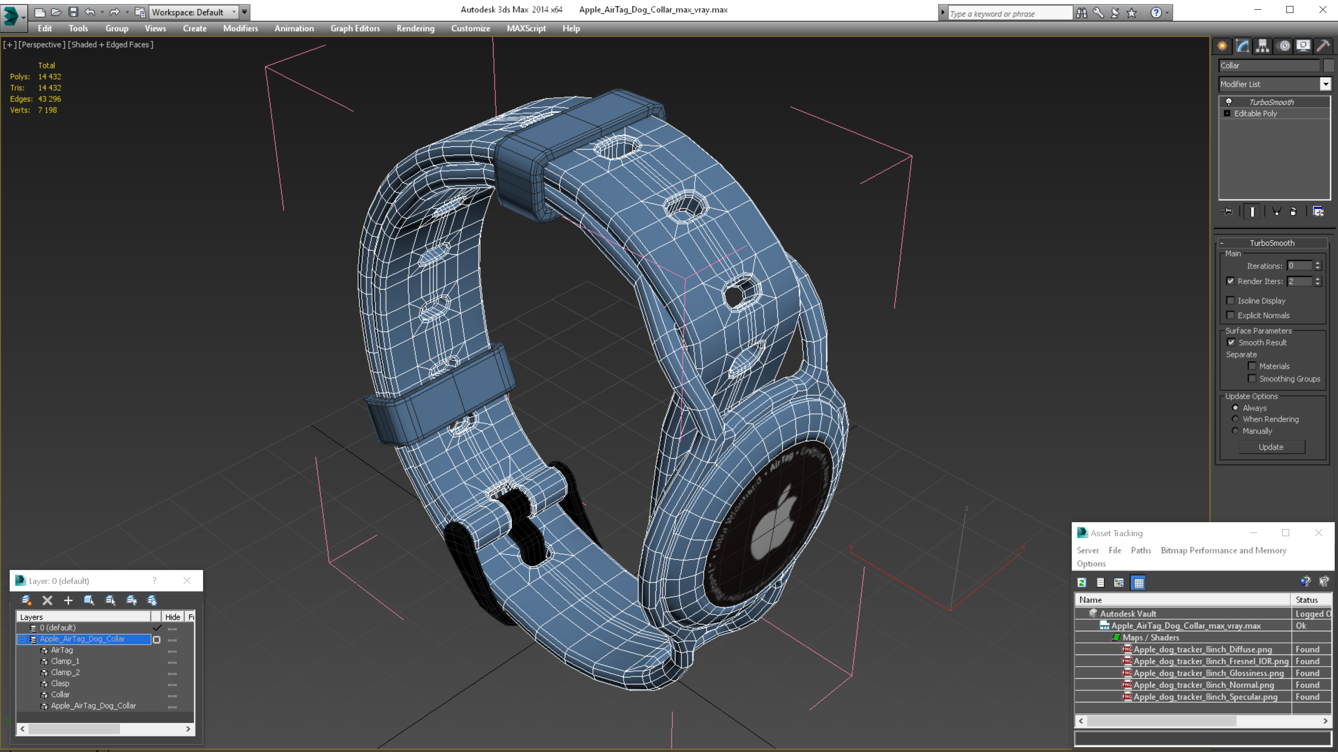
Task: Expand Editable Poly sub-objects in stack
Action: click(x=1227, y=114)
